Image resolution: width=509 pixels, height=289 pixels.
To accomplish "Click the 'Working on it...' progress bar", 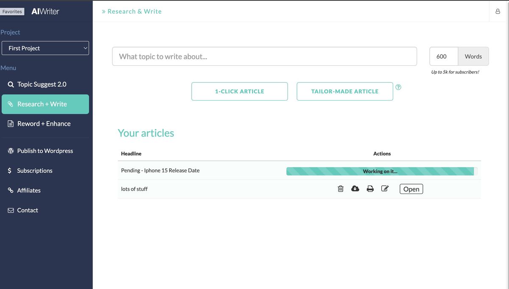I will (x=380, y=171).
